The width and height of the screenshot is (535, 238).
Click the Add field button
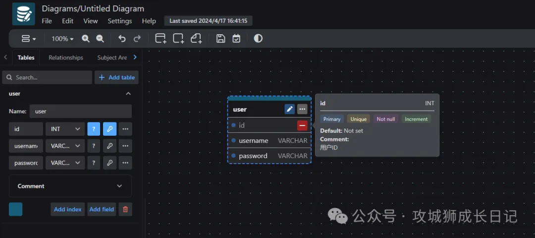click(102, 209)
